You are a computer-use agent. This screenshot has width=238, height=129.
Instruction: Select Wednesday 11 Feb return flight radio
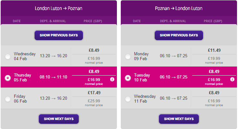click(128, 99)
